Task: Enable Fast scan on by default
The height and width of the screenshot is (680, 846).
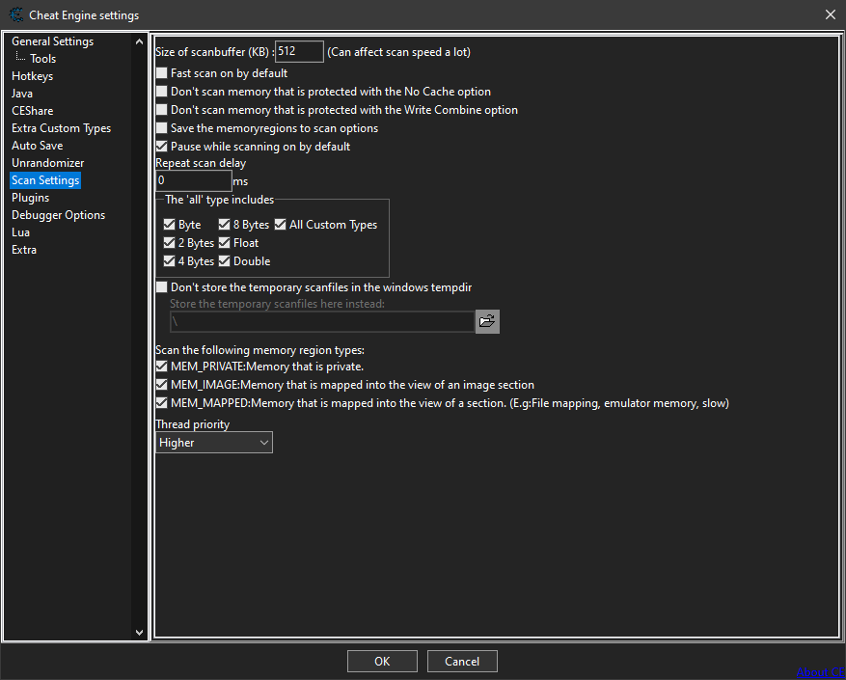Action: pyautogui.click(x=162, y=73)
